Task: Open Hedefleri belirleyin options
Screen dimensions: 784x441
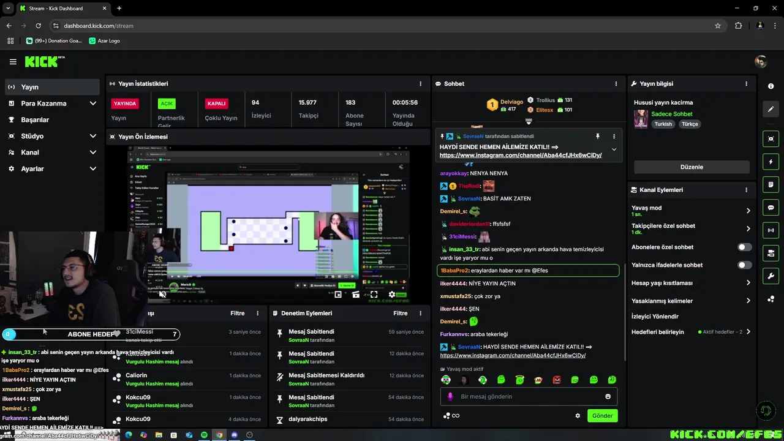Action: (x=691, y=332)
